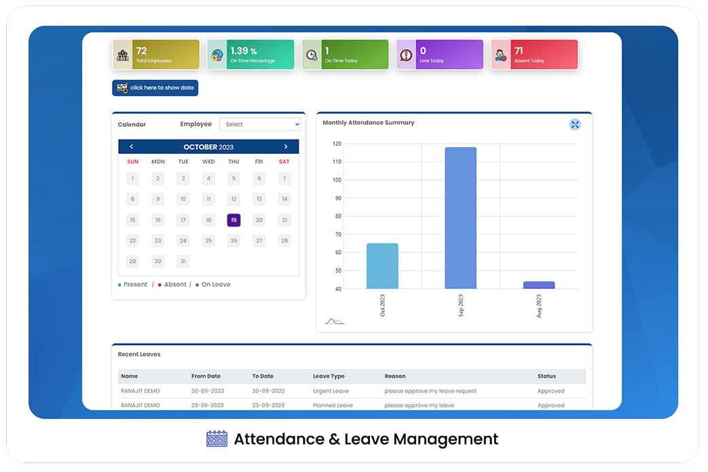This screenshot has height=472, width=708.
Task: Click the 71 Absent Today card
Action: 535,55
